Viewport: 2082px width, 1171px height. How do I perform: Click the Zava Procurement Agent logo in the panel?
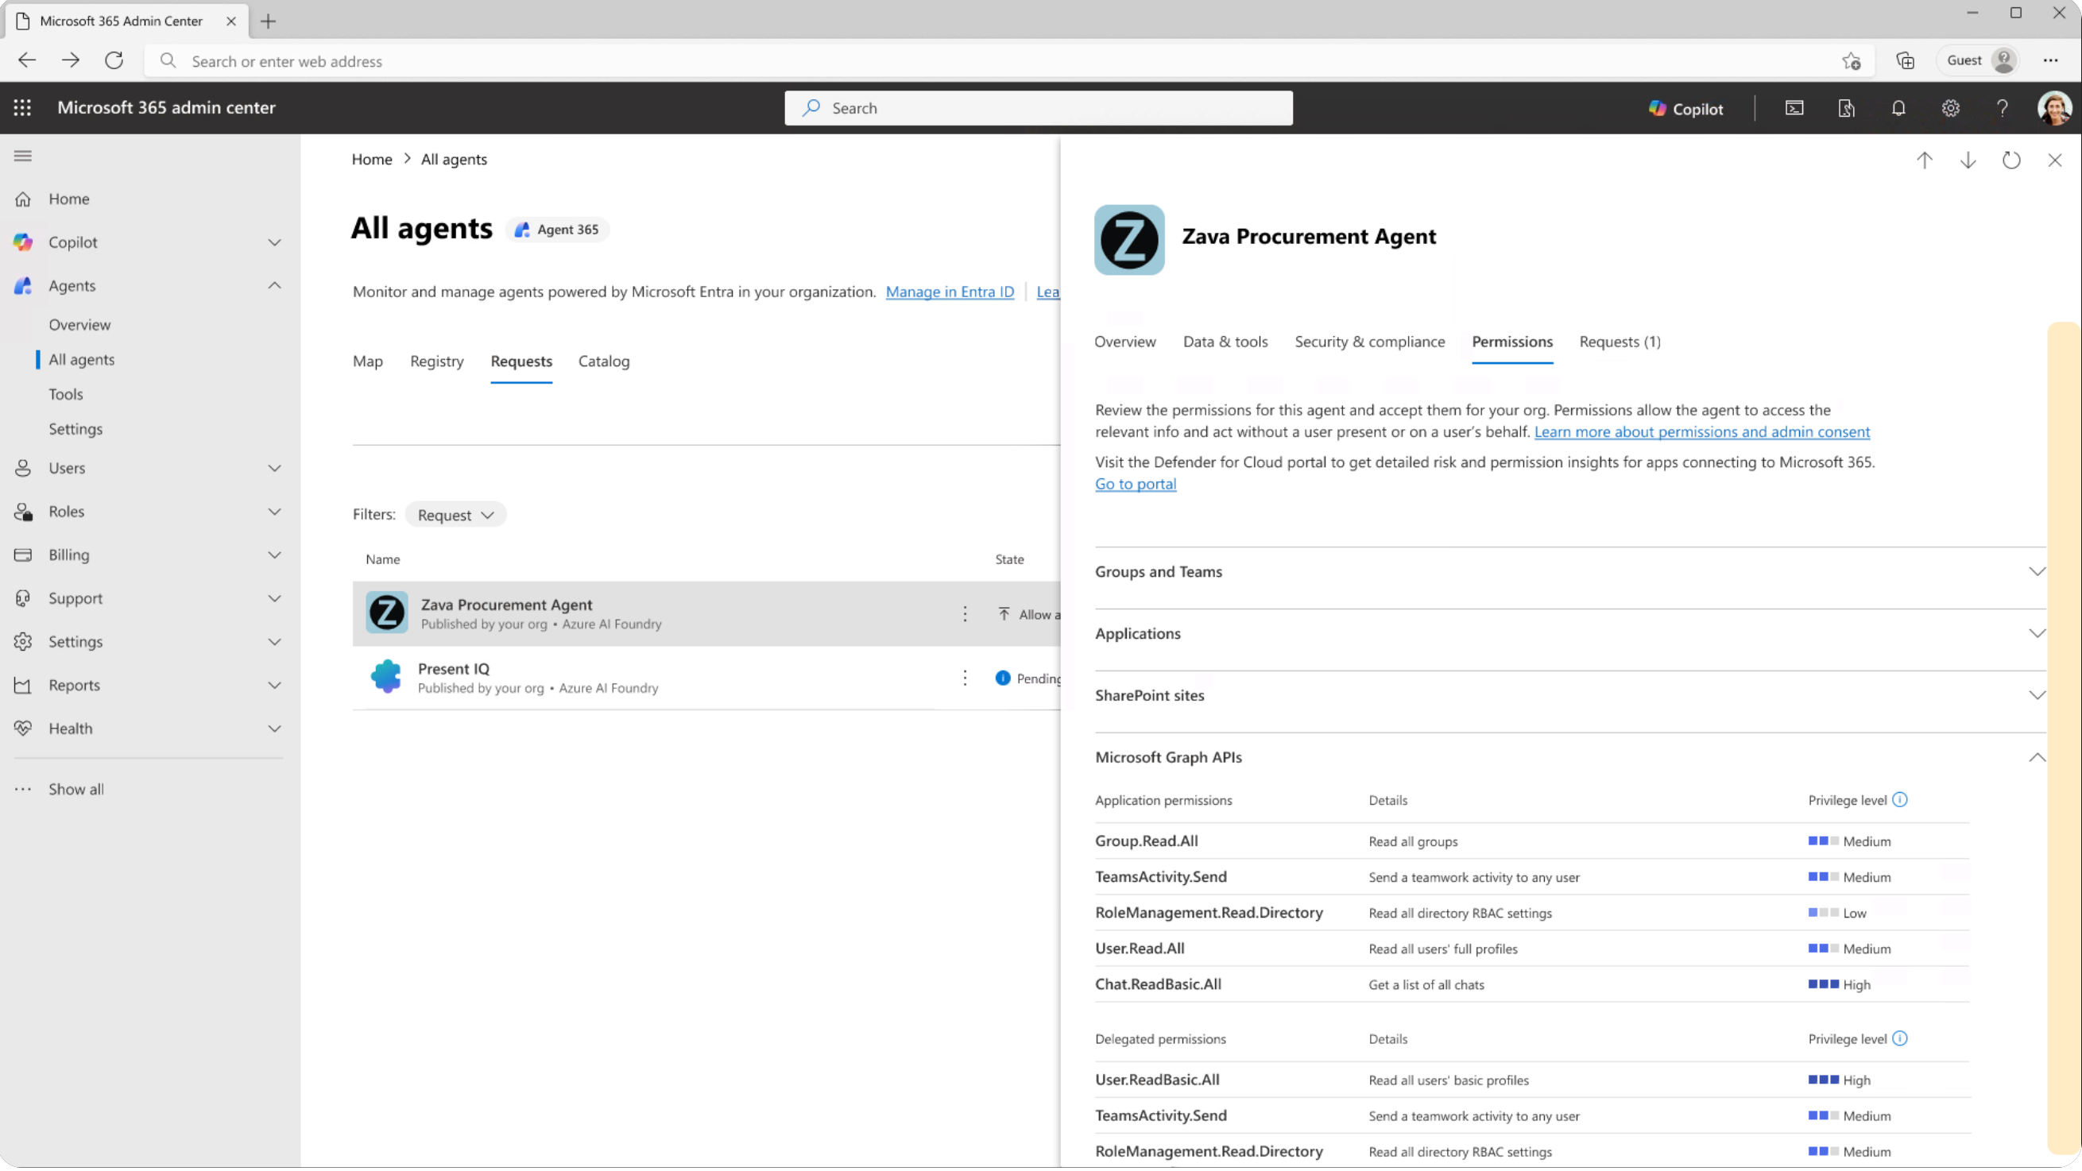tap(1129, 240)
